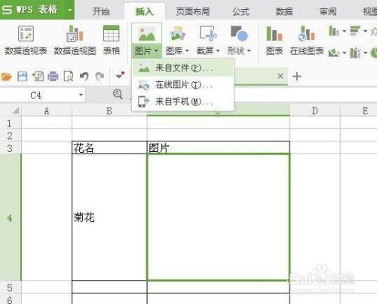The width and height of the screenshot is (377, 304).
Task: Expand the 图片 dropdown arrow
Action: (156, 51)
